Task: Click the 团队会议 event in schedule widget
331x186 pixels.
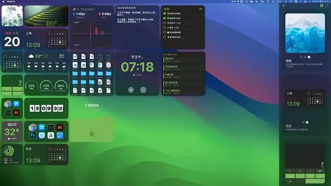Action: point(183,59)
